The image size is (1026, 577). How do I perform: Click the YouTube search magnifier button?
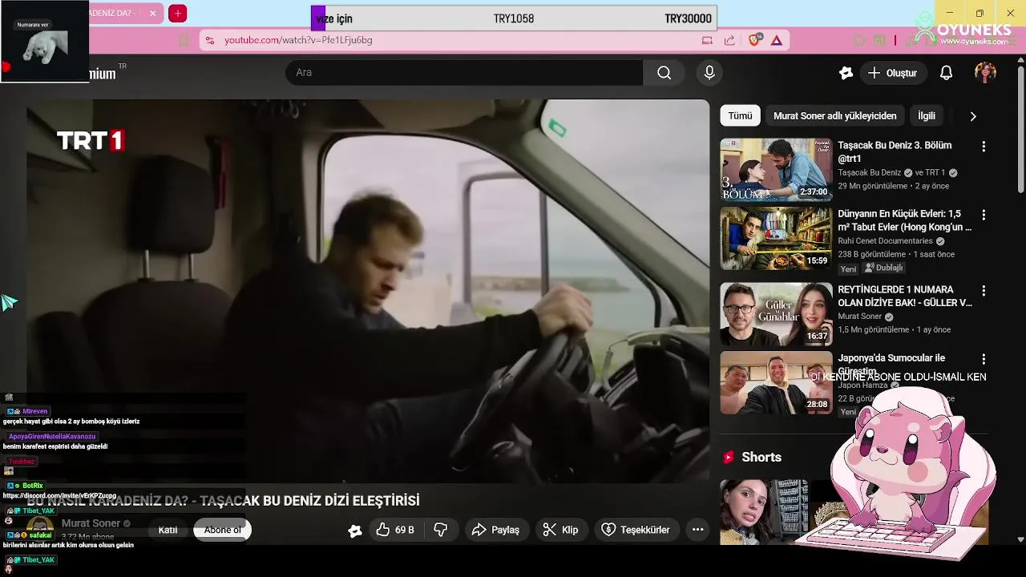point(664,73)
